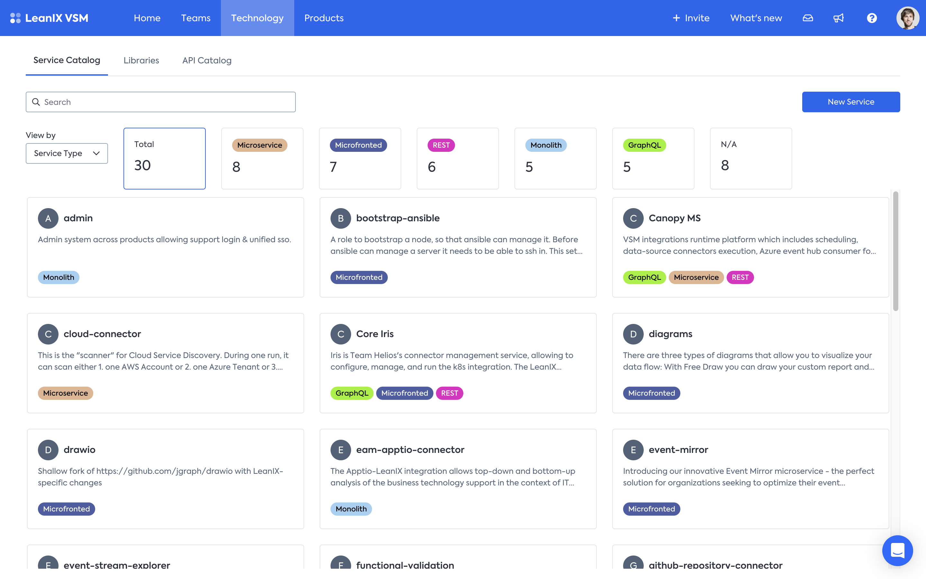This screenshot has height=579, width=926.
Task: Go to the Home menu
Action: pos(147,18)
